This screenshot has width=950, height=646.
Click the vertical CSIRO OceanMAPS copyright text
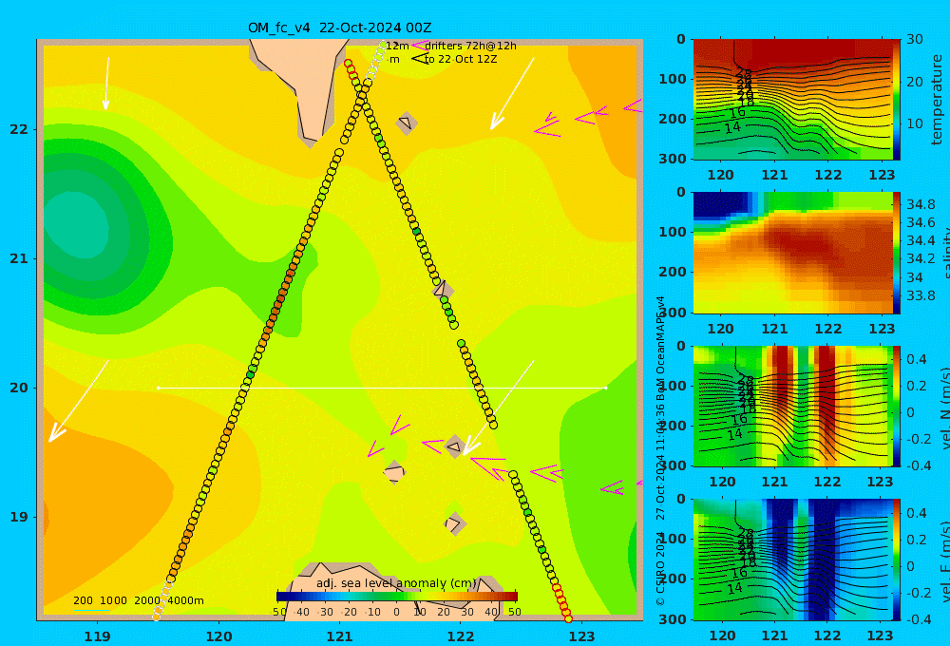pyautogui.click(x=660, y=451)
